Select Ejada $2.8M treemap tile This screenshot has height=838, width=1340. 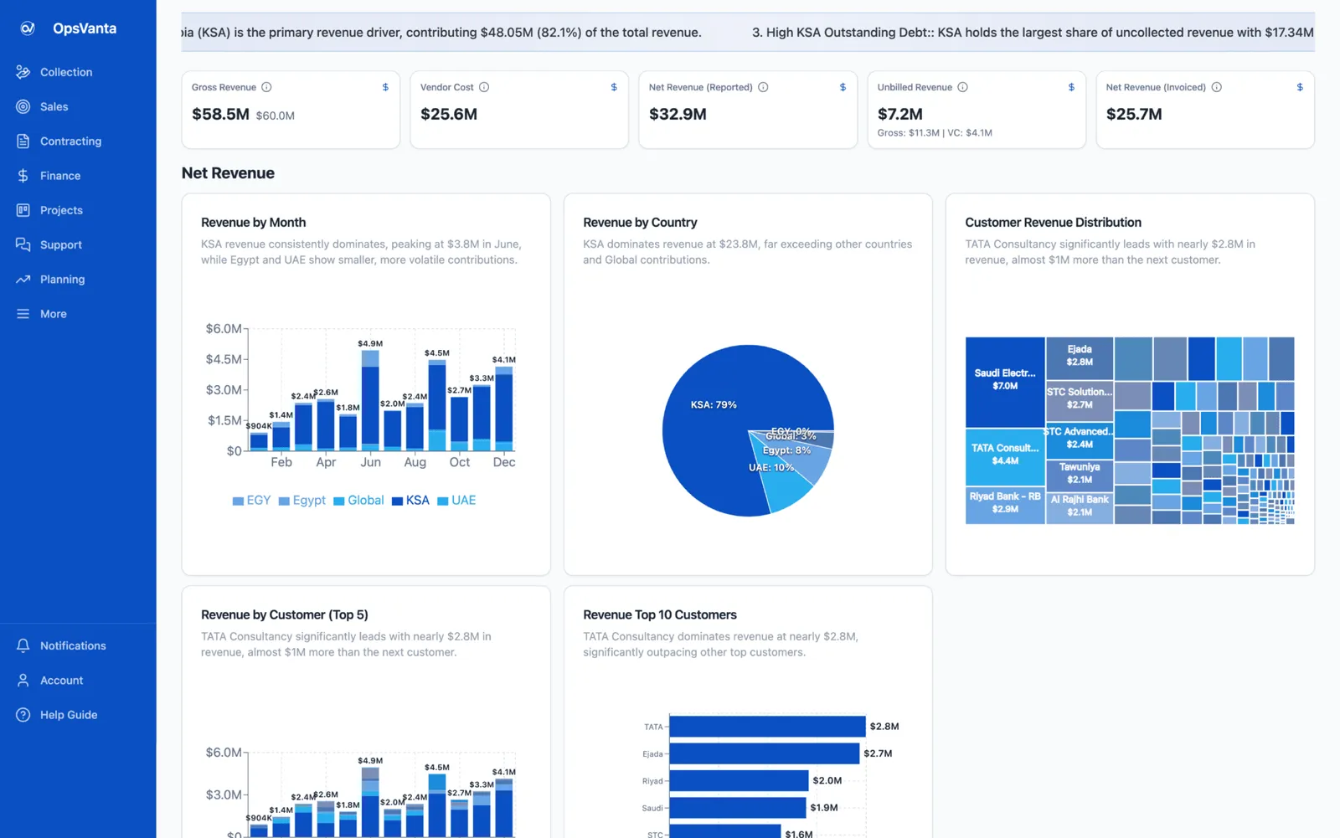[x=1080, y=358]
